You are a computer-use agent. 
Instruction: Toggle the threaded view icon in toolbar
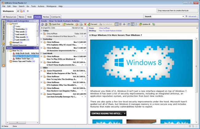click(x=120, y=24)
